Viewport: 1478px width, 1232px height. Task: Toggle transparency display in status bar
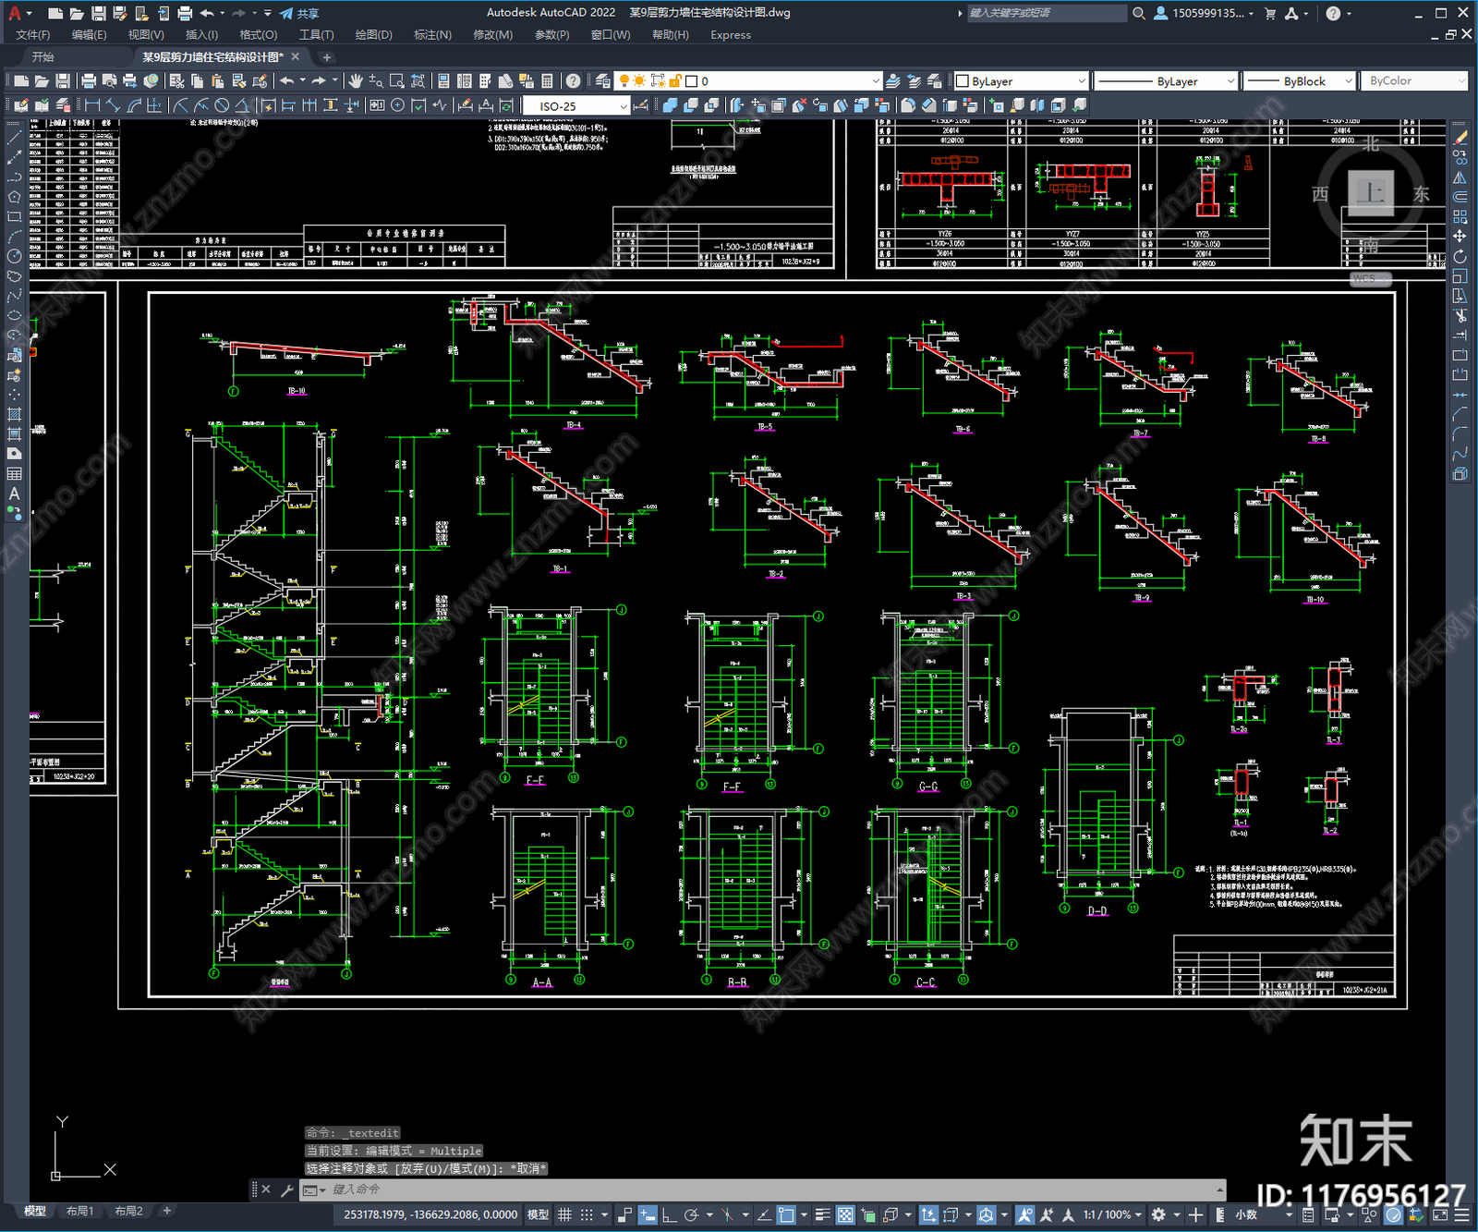pyautogui.click(x=845, y=1214)
